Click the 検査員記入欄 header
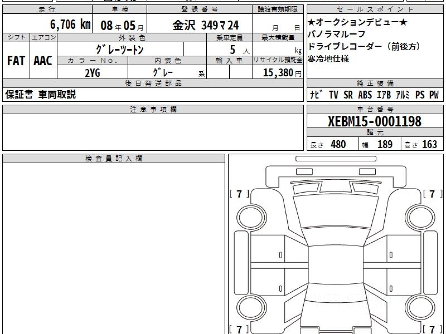 [x=114, y=158]
